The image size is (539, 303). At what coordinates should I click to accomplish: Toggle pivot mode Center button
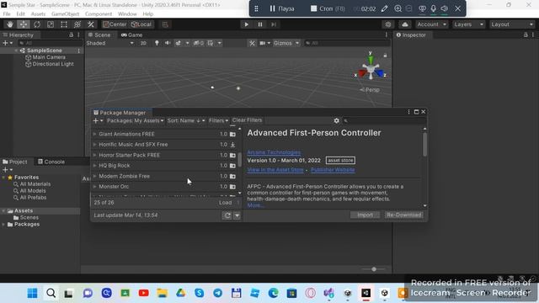tap(115, 24)
